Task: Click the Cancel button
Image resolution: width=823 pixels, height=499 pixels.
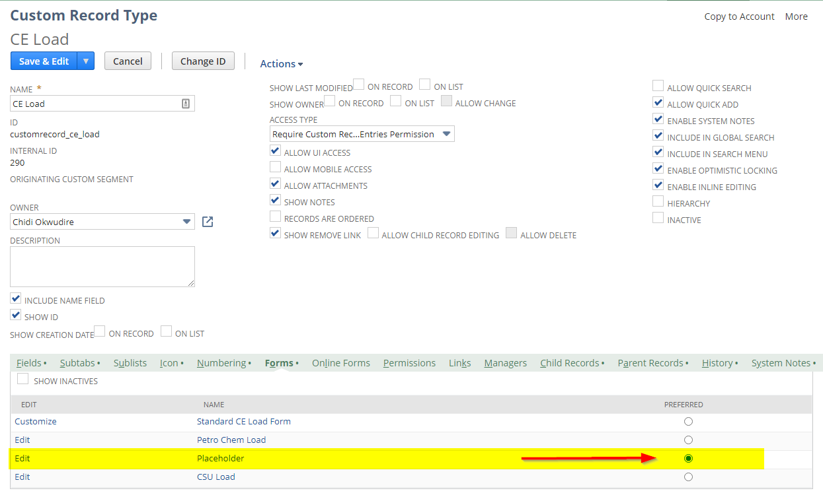Action: (x=128, y=61)
